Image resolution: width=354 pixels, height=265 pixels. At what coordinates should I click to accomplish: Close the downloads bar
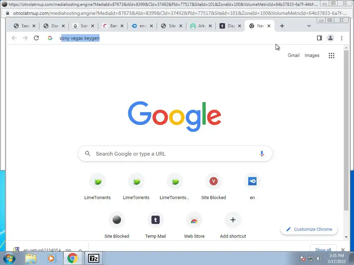click(343, 249)
